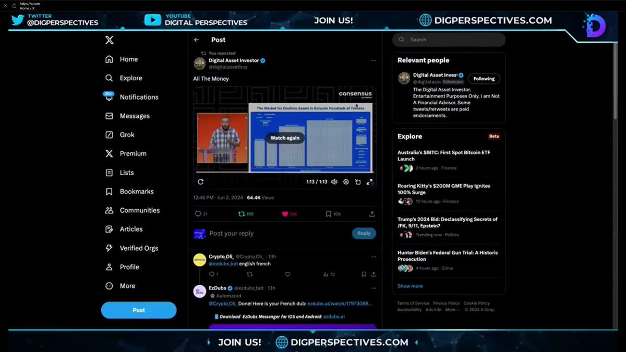Click the share icon on the main post
The width and height of the screenshot is (626, 352).
[372, 214]
